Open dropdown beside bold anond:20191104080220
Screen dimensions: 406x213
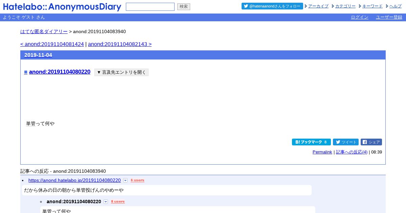106,202
